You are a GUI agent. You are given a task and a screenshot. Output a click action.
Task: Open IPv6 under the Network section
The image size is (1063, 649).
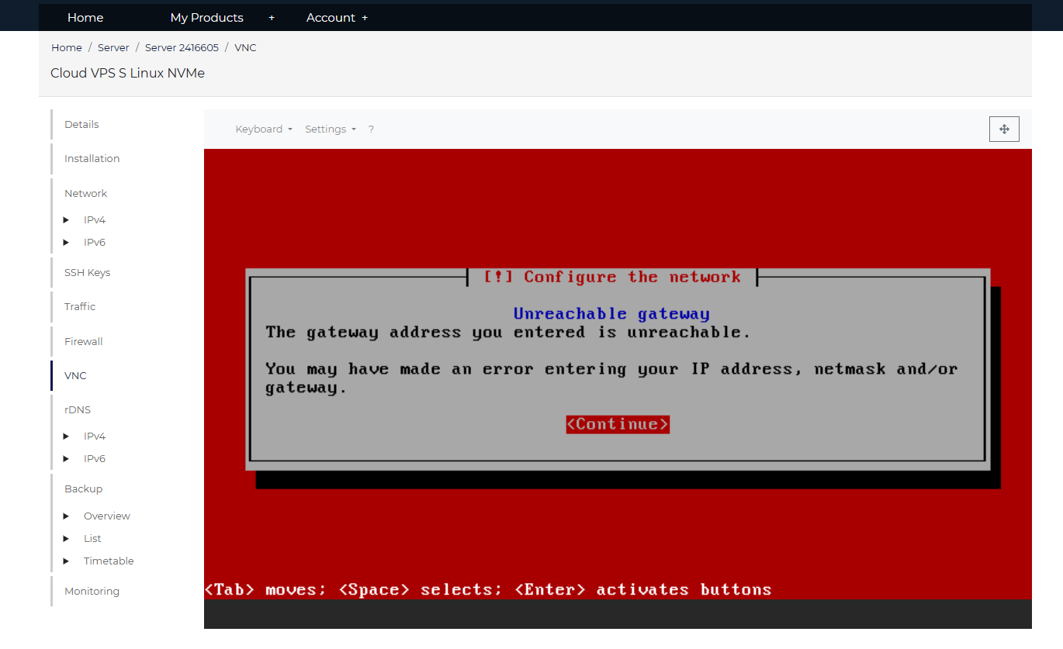click(95, 243)
